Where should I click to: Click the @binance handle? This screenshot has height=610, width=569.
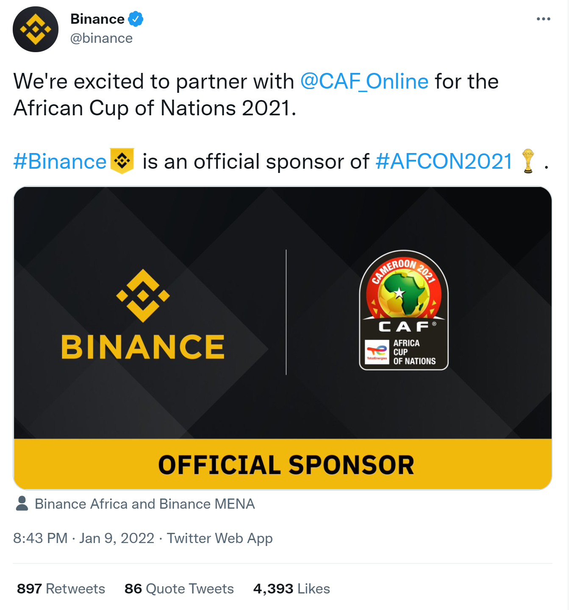(x=101, y=38)
